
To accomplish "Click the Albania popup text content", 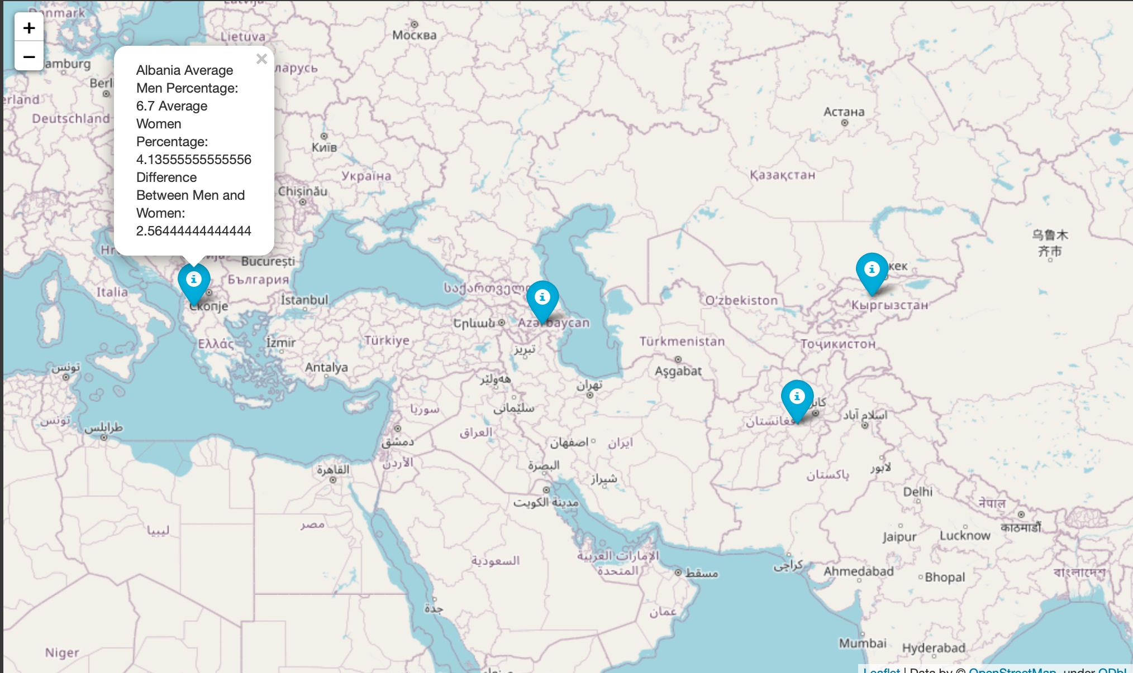I will click(x=193, y=151).
